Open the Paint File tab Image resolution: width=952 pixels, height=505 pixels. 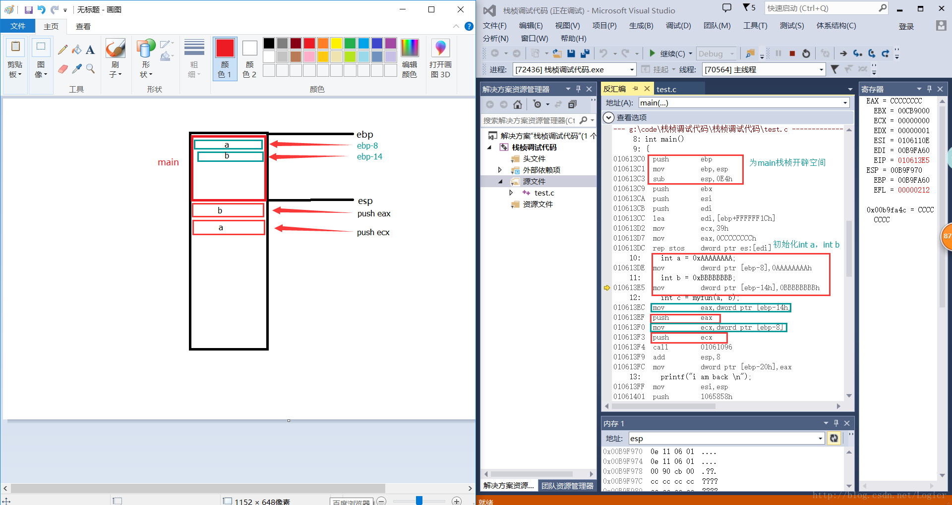pos(18,26)
